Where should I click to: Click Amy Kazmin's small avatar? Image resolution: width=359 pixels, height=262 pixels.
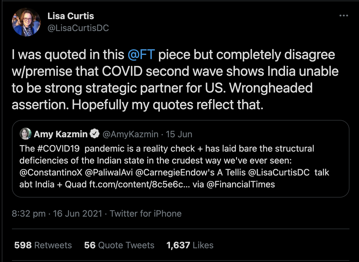point(25,134)
